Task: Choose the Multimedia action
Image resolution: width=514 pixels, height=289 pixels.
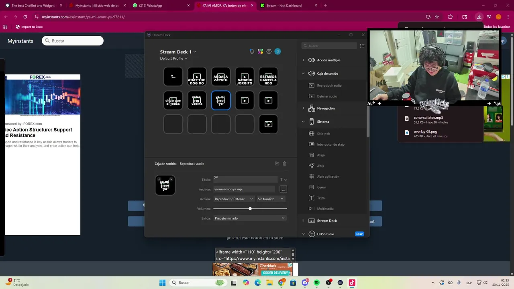Action: [325, 209]
